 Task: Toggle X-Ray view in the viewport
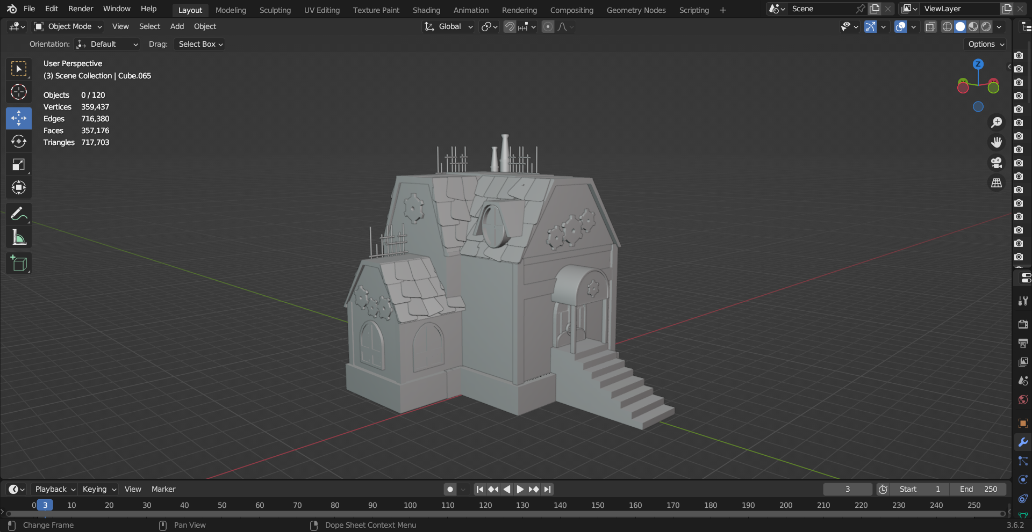(x=930, y=26)
